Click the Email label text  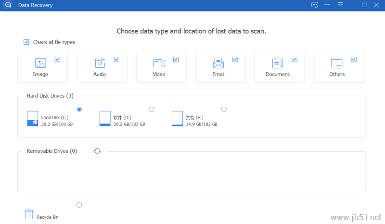218,74
